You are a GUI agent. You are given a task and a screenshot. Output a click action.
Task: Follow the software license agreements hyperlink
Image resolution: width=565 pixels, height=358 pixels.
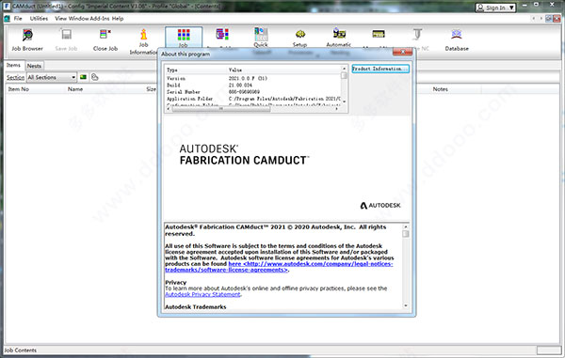tap(279, 267)
